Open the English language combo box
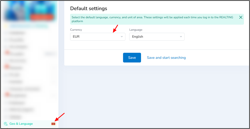This screenshot has width=250, height=129. pyautogui.click(x=157, y=37)
